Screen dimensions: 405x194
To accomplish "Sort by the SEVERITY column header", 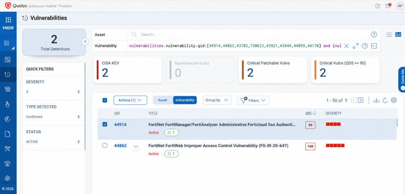I will [x=333, y=113].
